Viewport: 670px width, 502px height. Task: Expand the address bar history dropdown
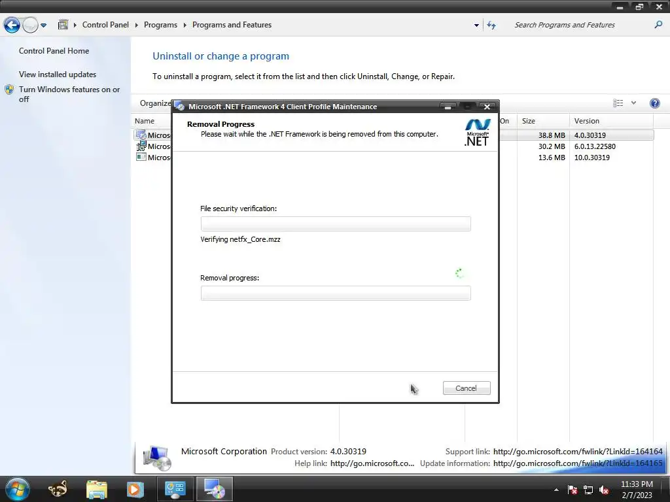(476, 25)
